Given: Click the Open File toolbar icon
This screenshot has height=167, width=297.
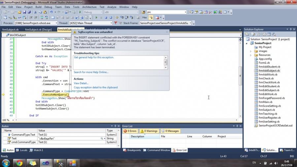Looking at the screenshot, I should 19,12.
